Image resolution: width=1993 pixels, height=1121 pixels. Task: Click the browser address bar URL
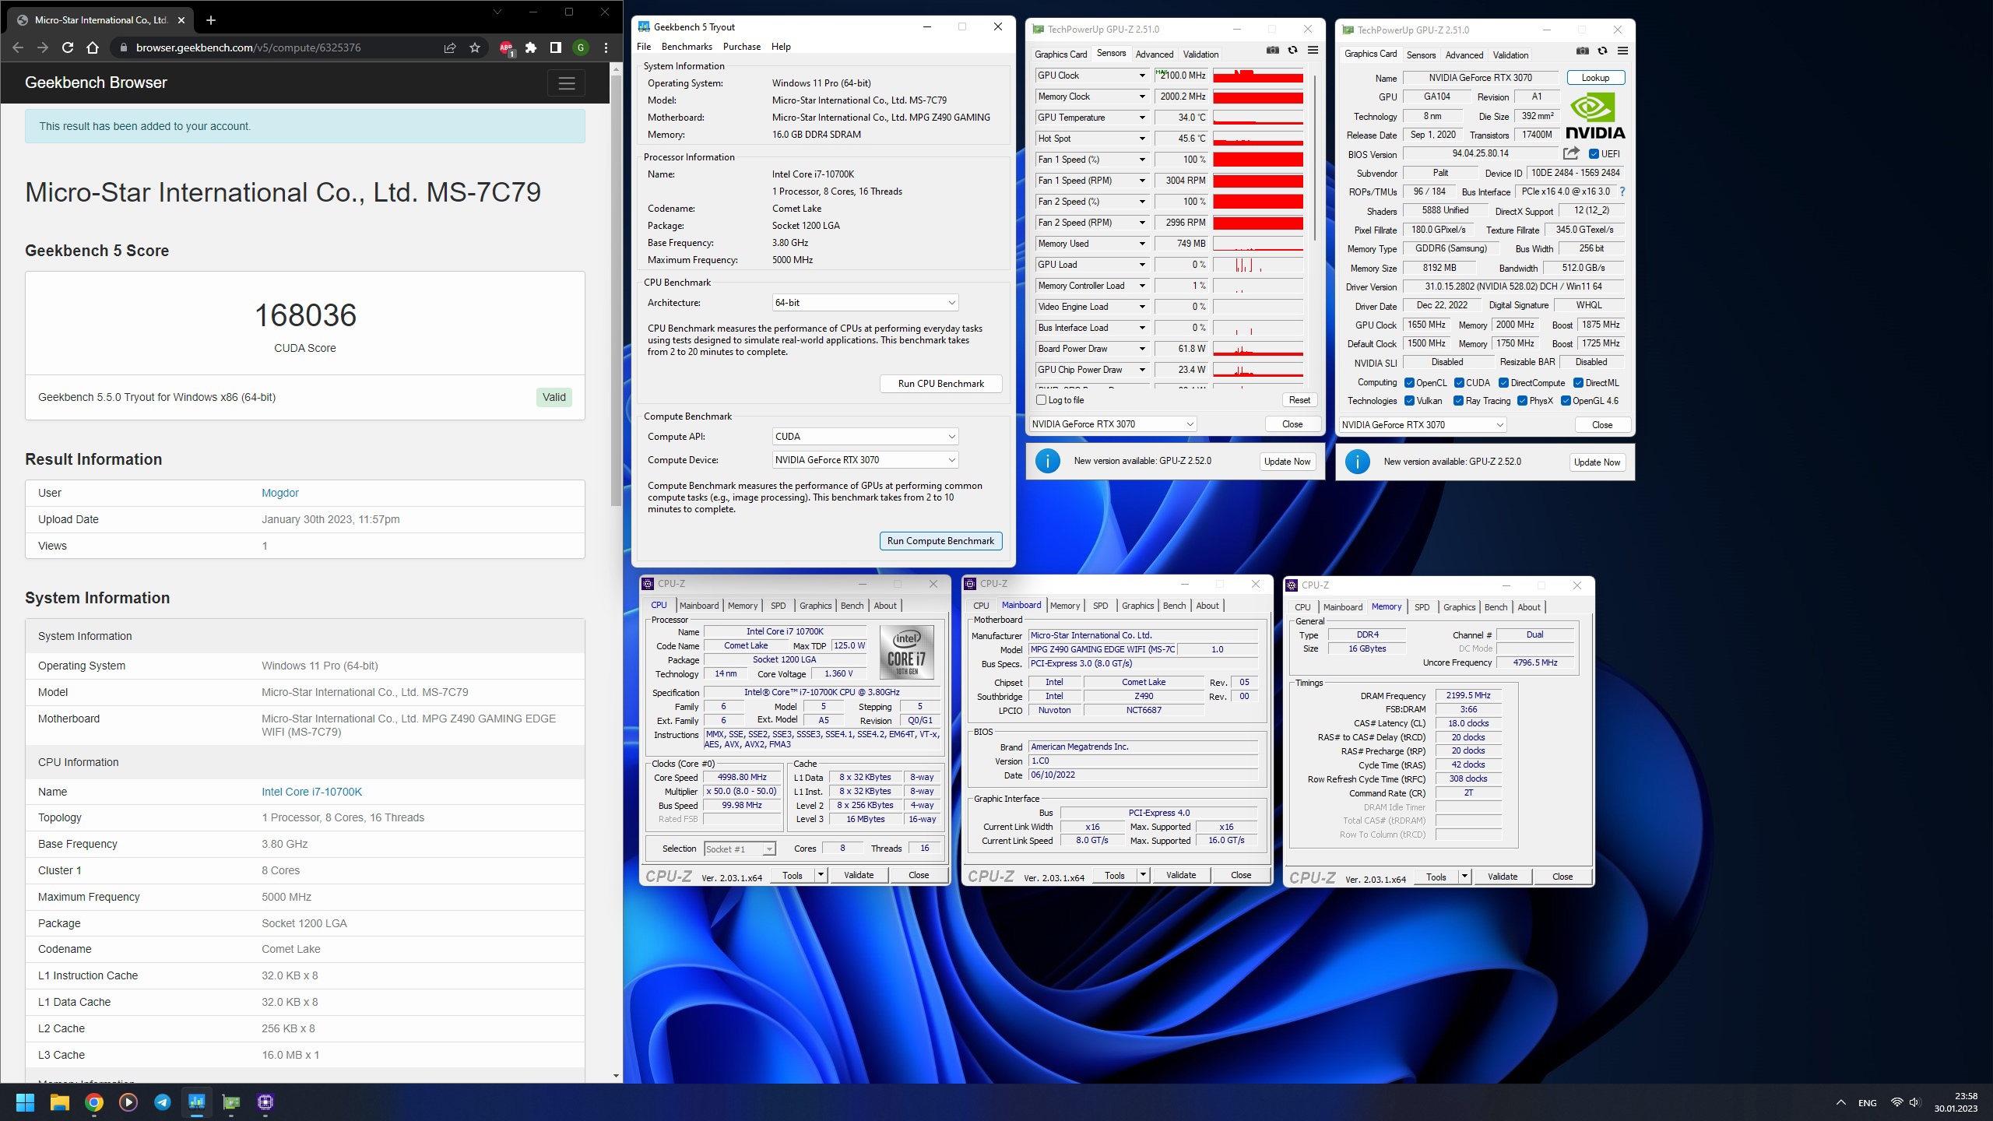tap(248, 47)
